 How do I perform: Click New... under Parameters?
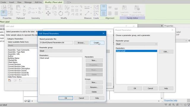point(94,60)
